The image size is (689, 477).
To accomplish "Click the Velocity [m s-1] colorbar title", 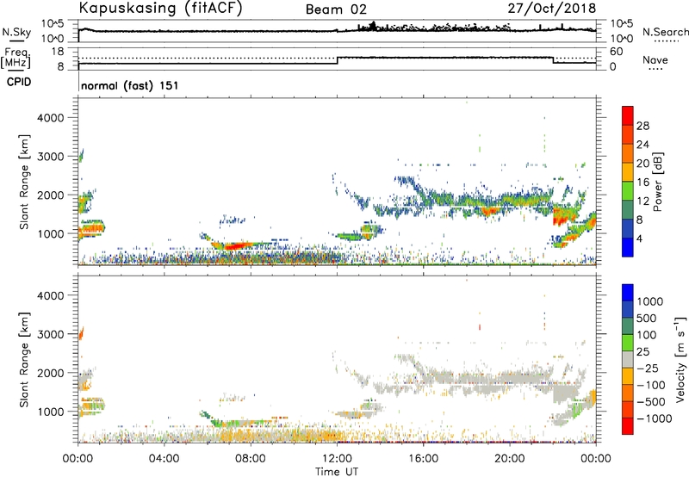I will coord(680,359).
